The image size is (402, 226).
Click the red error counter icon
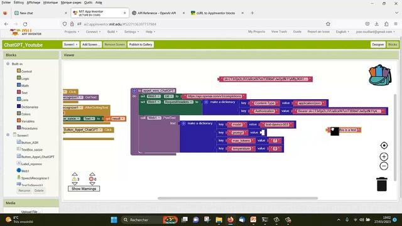(91, 179)
